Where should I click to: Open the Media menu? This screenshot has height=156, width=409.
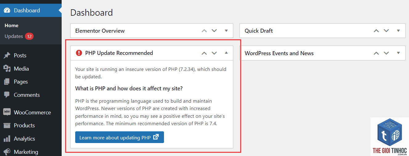pos(31,68)
